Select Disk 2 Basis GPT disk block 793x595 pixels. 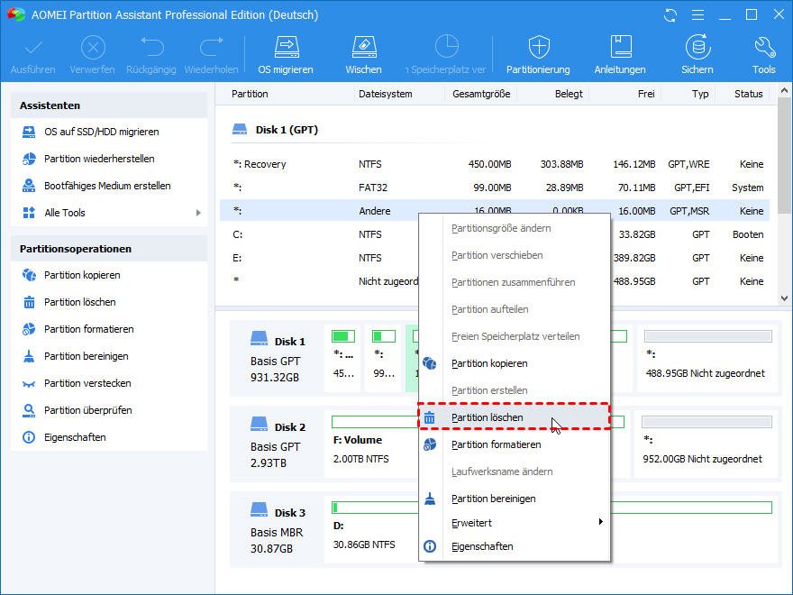(x=278, y=444)
